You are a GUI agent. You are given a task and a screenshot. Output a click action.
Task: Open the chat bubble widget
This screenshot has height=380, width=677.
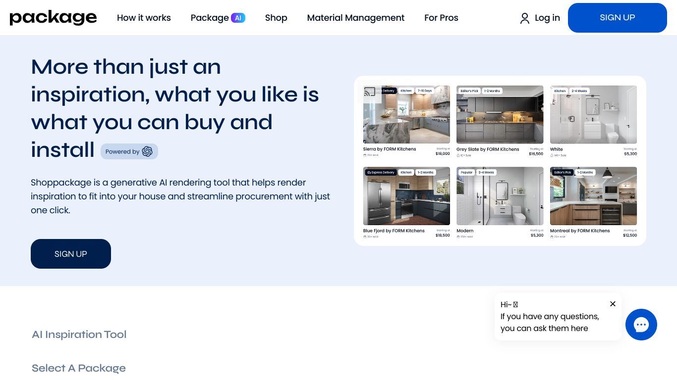point(641,325)
